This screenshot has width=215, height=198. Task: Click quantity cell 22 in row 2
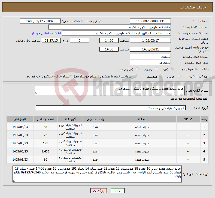46,135
